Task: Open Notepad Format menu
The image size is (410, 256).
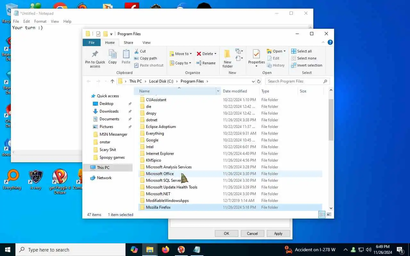Action: pos(40,21)
